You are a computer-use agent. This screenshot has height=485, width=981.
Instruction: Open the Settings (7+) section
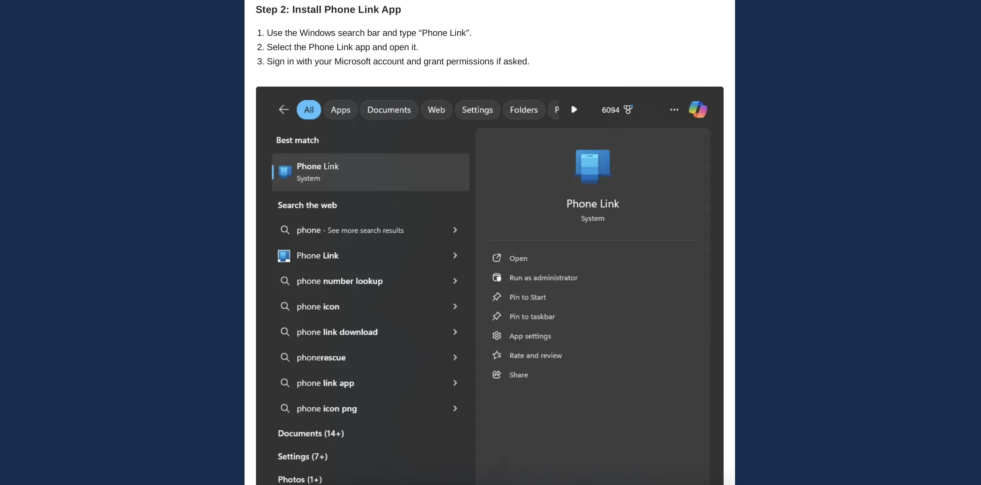[x=302, y=456]
